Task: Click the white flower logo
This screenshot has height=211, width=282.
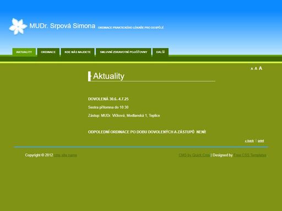Action: coord(18,26)
